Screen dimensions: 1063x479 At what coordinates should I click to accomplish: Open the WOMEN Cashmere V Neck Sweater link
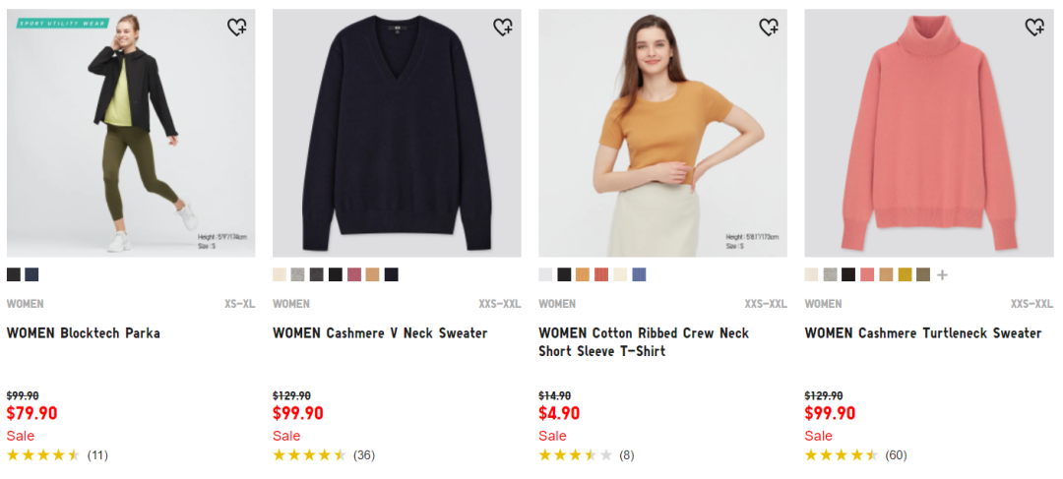click(x=380, y=333)
